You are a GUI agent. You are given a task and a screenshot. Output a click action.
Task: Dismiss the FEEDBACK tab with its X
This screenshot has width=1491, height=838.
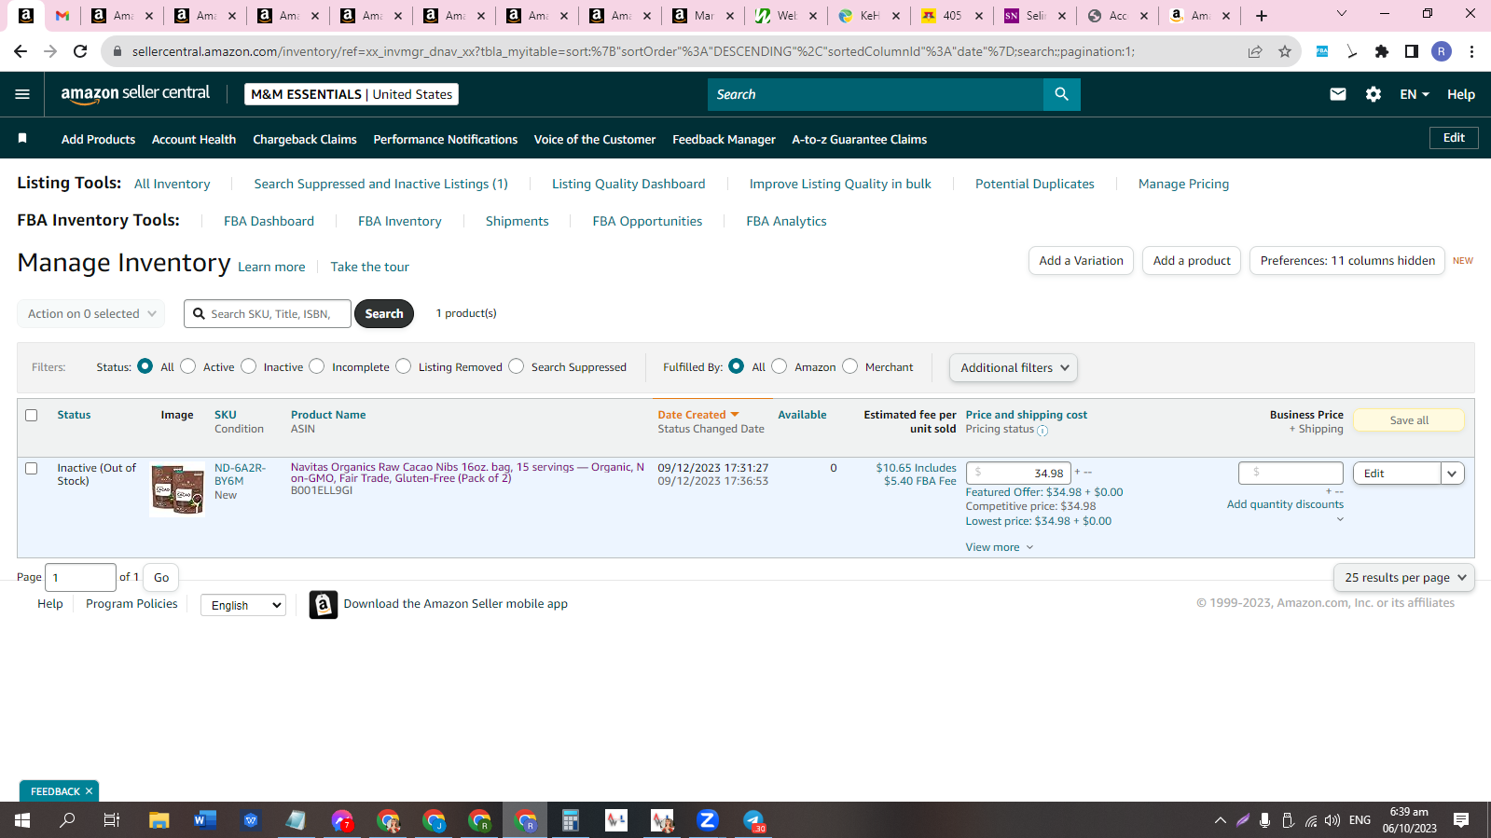pyautogui.click(x=90, y=791)
